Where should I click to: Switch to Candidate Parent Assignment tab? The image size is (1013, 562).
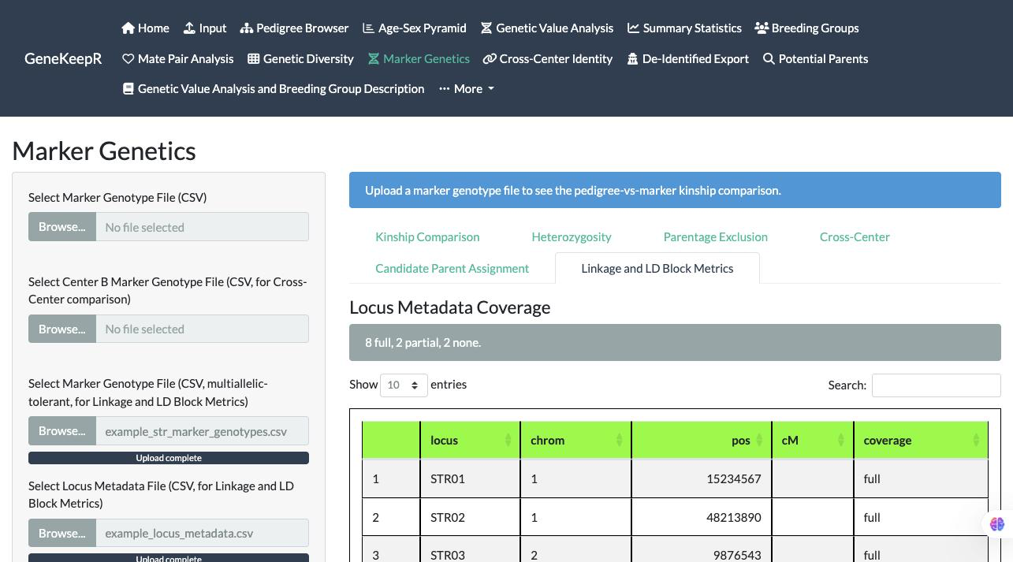pos(452,269)
